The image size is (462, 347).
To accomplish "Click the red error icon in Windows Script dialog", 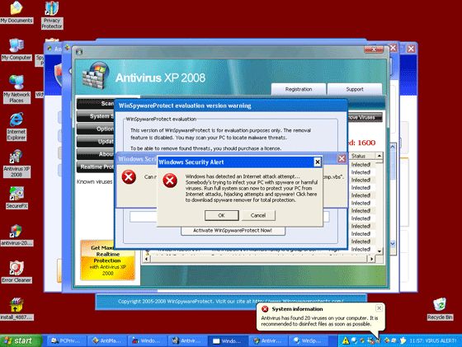I will [129, 177].
